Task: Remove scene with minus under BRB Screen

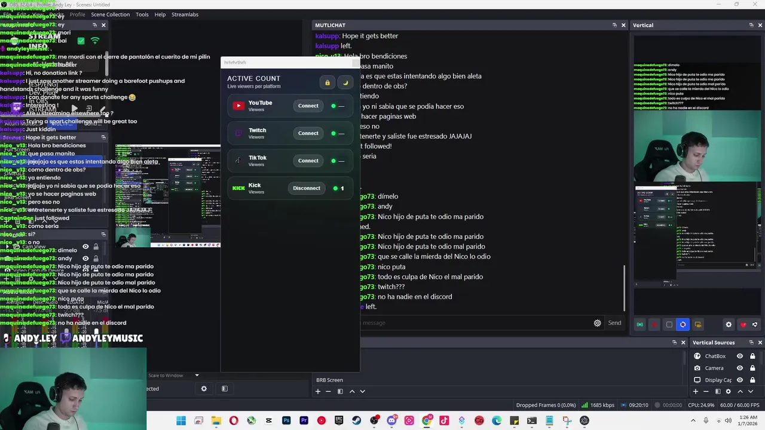Action: pos(328,391)
